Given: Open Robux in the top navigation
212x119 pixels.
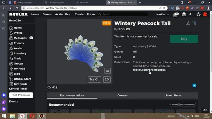Looking at the screenshot, I should click(91, 14).
